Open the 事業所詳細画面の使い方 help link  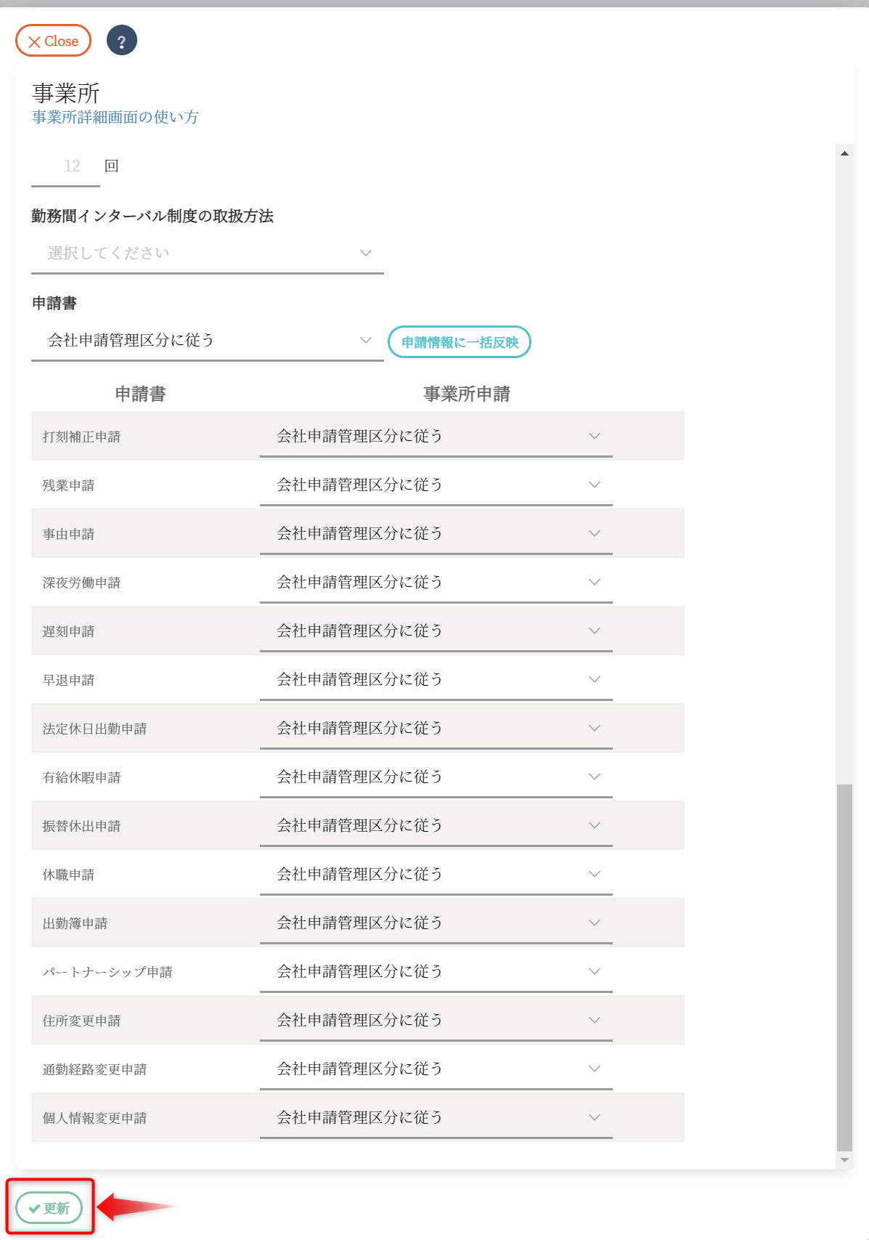(115, 118)
